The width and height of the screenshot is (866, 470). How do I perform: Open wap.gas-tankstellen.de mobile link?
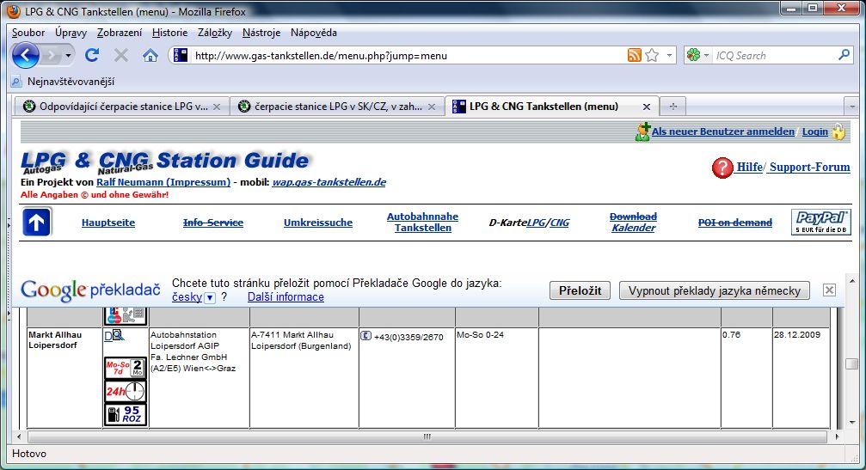tap(329, 182)
